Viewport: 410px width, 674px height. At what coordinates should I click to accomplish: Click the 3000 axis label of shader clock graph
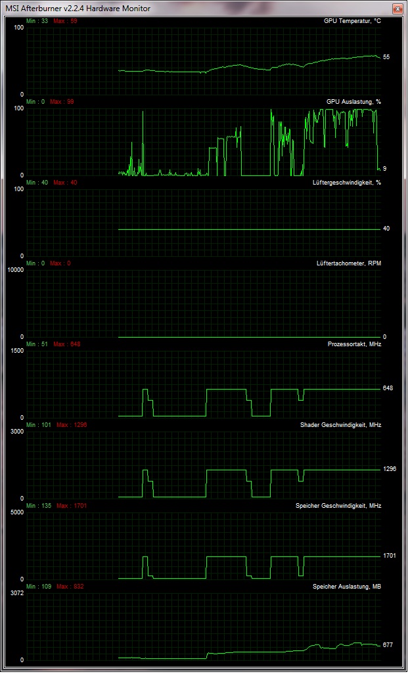17,431
